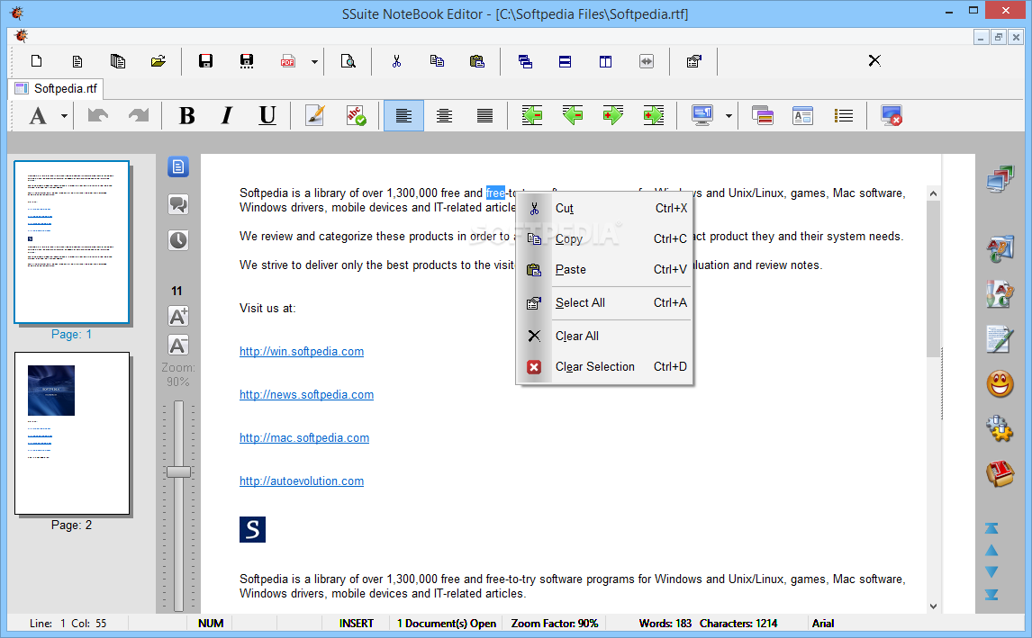Switch to the Softpedia.rtf tab
Image resolution: width=1032 pixels, height=638 pixels.
[57, 88]
